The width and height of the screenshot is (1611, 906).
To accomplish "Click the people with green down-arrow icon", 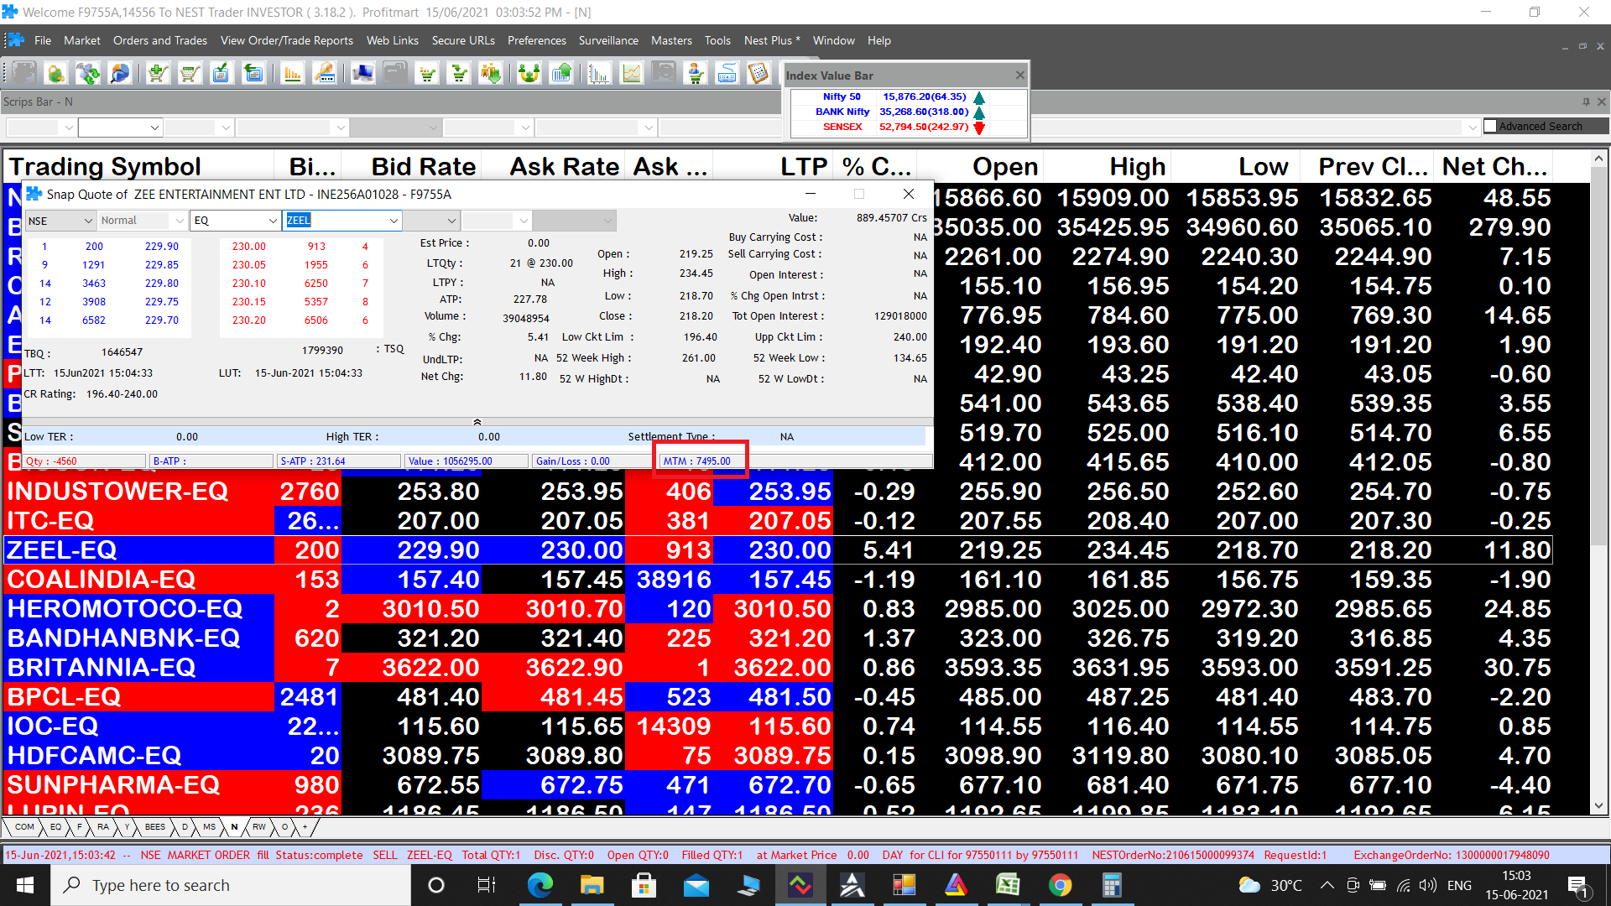I will pos(491,74).
